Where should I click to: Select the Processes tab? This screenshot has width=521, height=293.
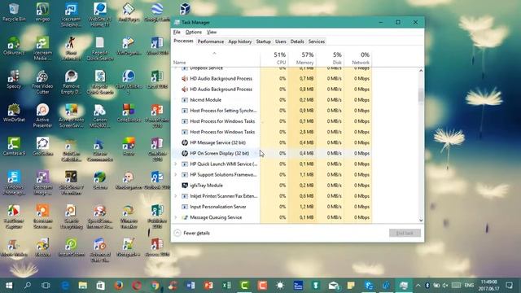(x=183, y=41)
